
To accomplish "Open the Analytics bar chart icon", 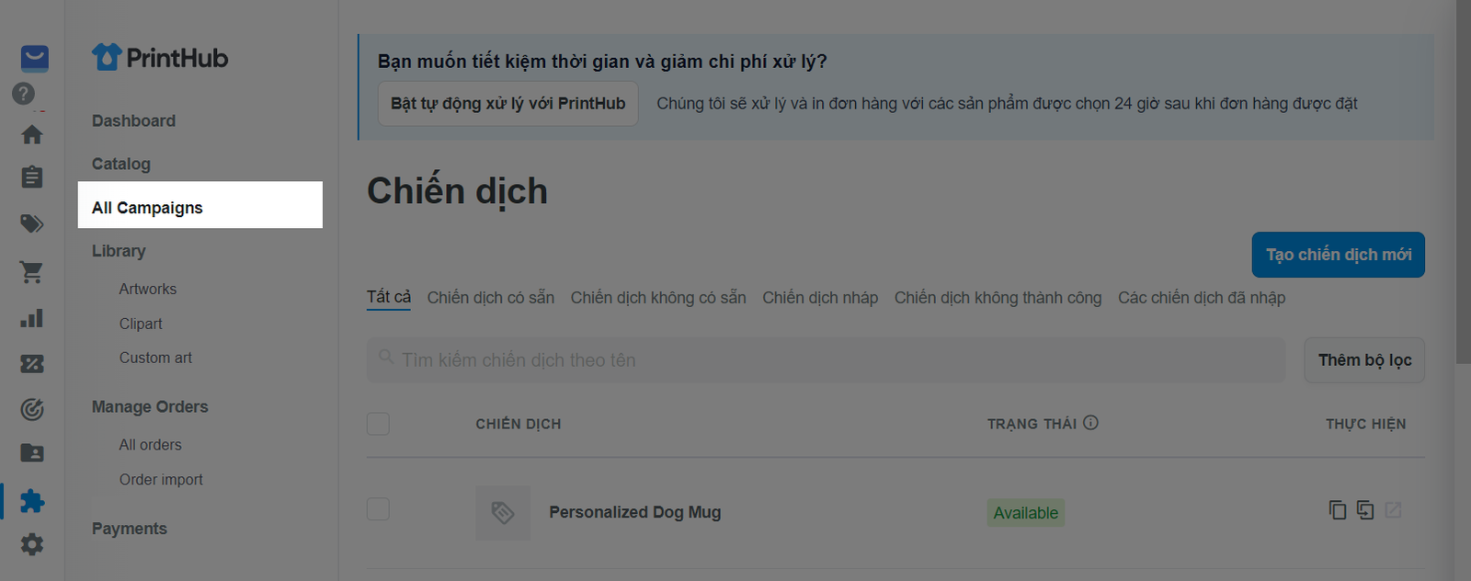I will (32, 318).
